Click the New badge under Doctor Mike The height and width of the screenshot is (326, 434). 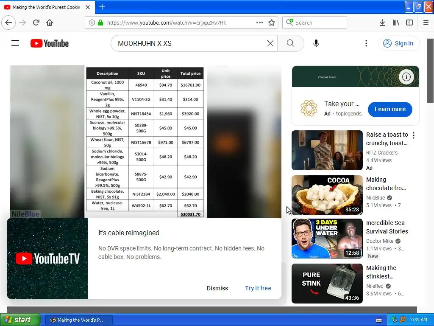pos(373,256)
